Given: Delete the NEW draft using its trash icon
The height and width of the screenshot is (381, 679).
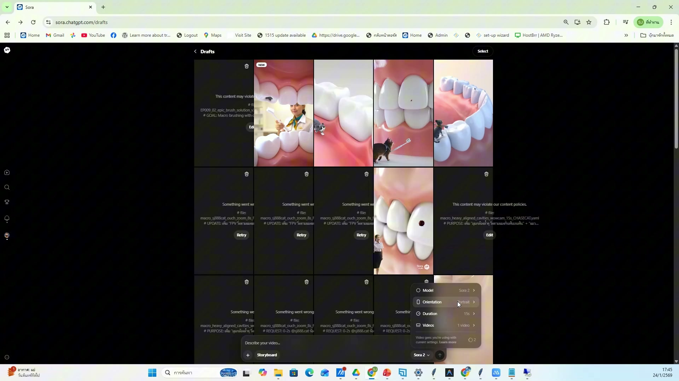Looking at the screenshot, I should (246, 66).
